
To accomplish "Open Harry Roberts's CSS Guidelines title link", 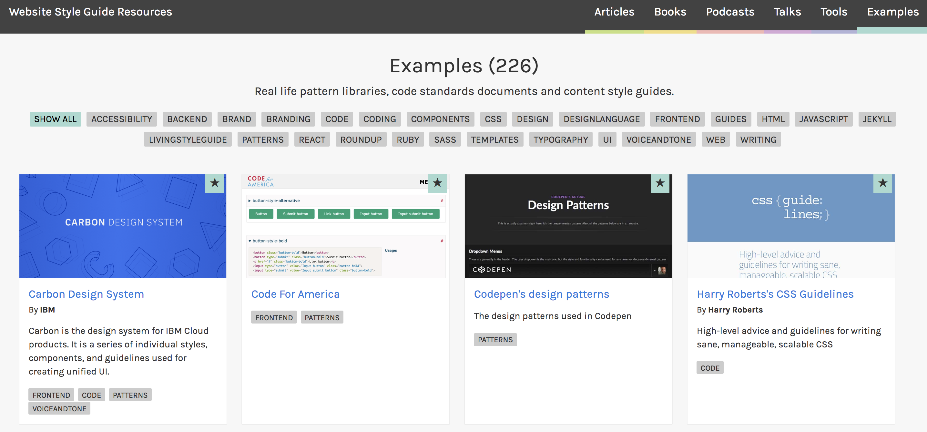I will pos(775,294).
